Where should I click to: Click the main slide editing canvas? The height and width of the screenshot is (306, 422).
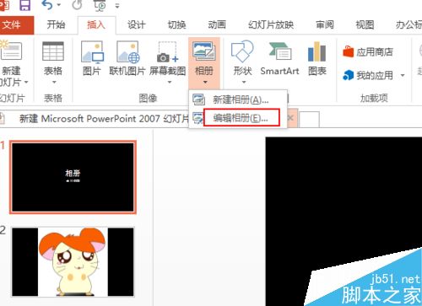click(x=344, y=222)
